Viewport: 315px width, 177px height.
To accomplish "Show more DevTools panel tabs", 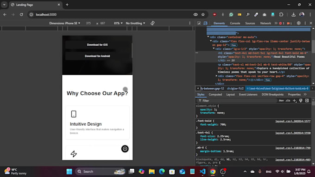I will click(x=276, y=23).
